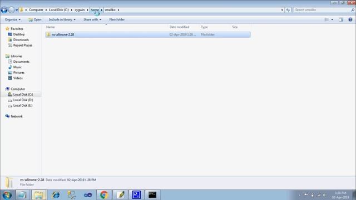Go back with the Back arrow button

4,10
